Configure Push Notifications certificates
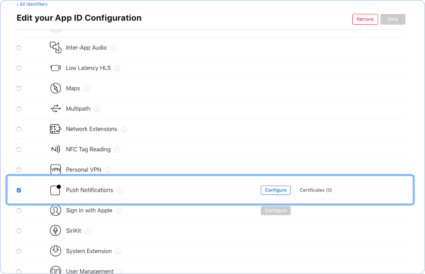Screen dimensions: 425x274 (x=276, y=190)
